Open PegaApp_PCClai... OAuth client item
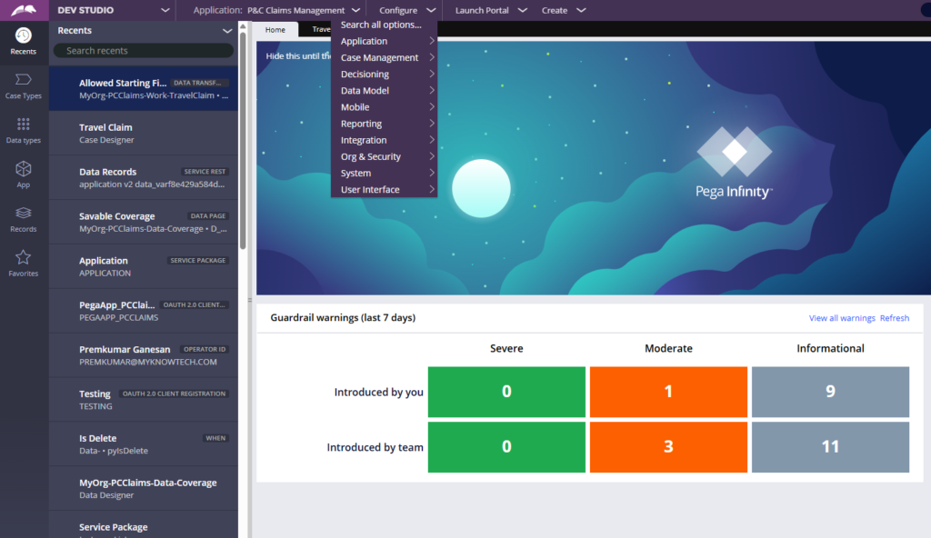This screenshot has height=538, width=931. point(144,311)
